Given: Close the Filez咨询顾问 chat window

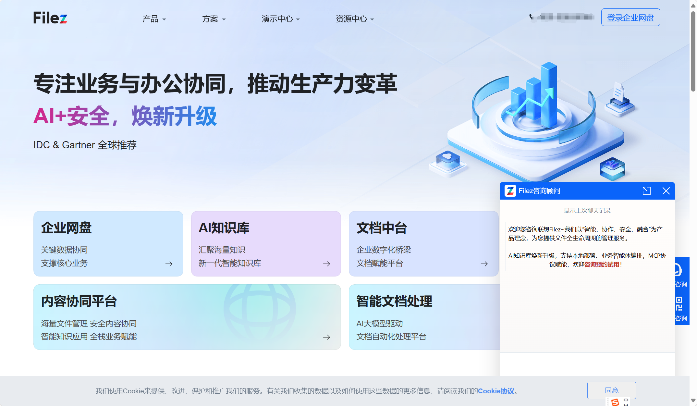Looking at the screenshot, I should (666, 191).
